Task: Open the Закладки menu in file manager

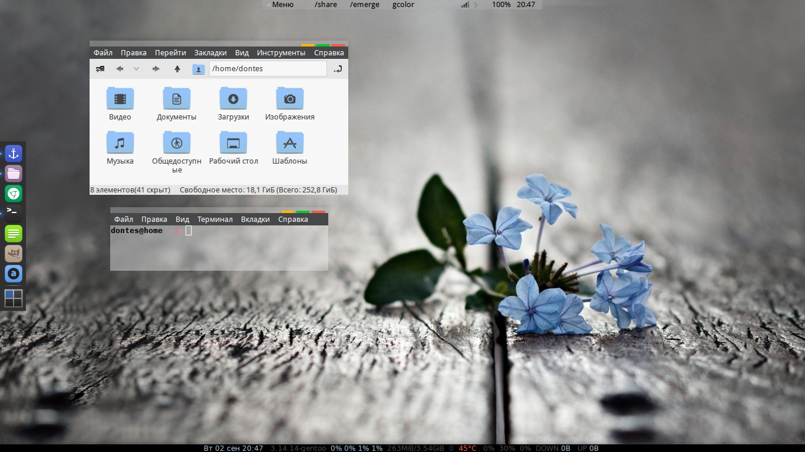Action: pyautogui.click(x=210, y=53)
